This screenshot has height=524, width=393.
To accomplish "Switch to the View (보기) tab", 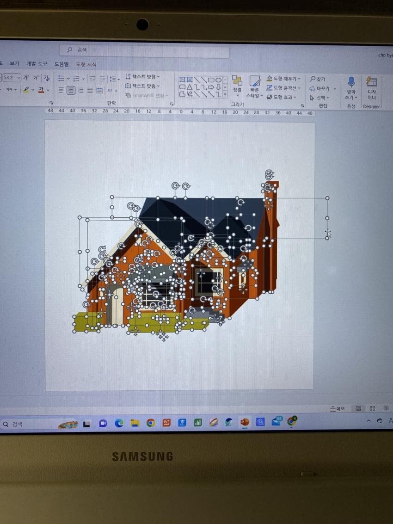I will click(x=14, y=64).
